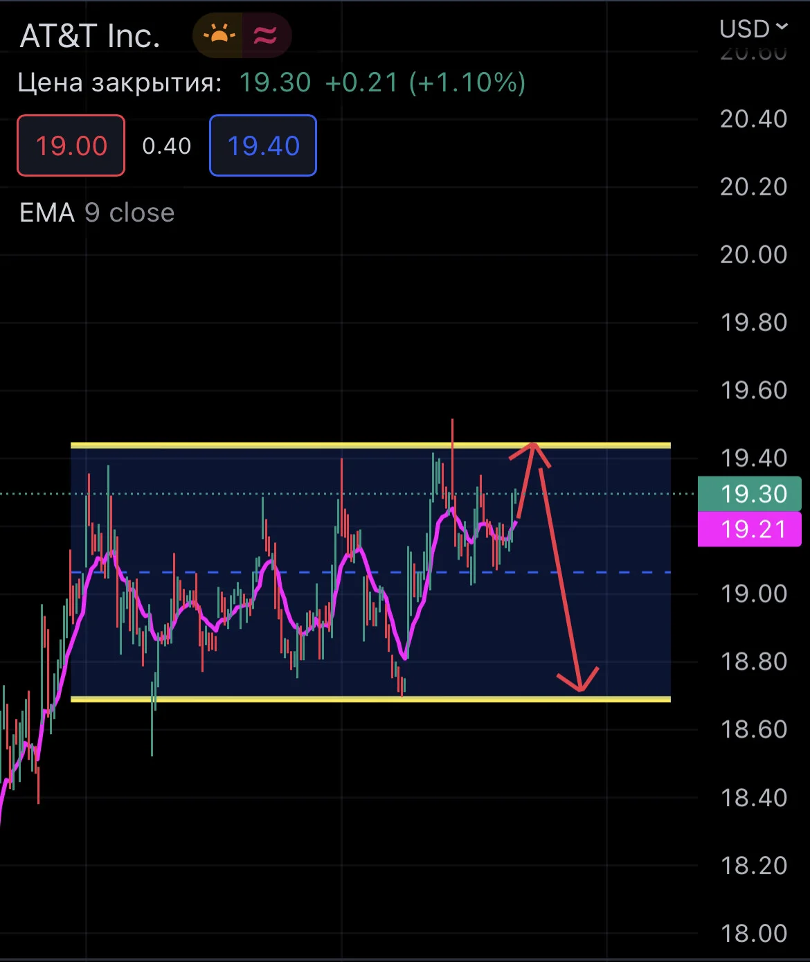Click the 20.20 price axis label
The image size is (810, 962).
coord(754,187)
